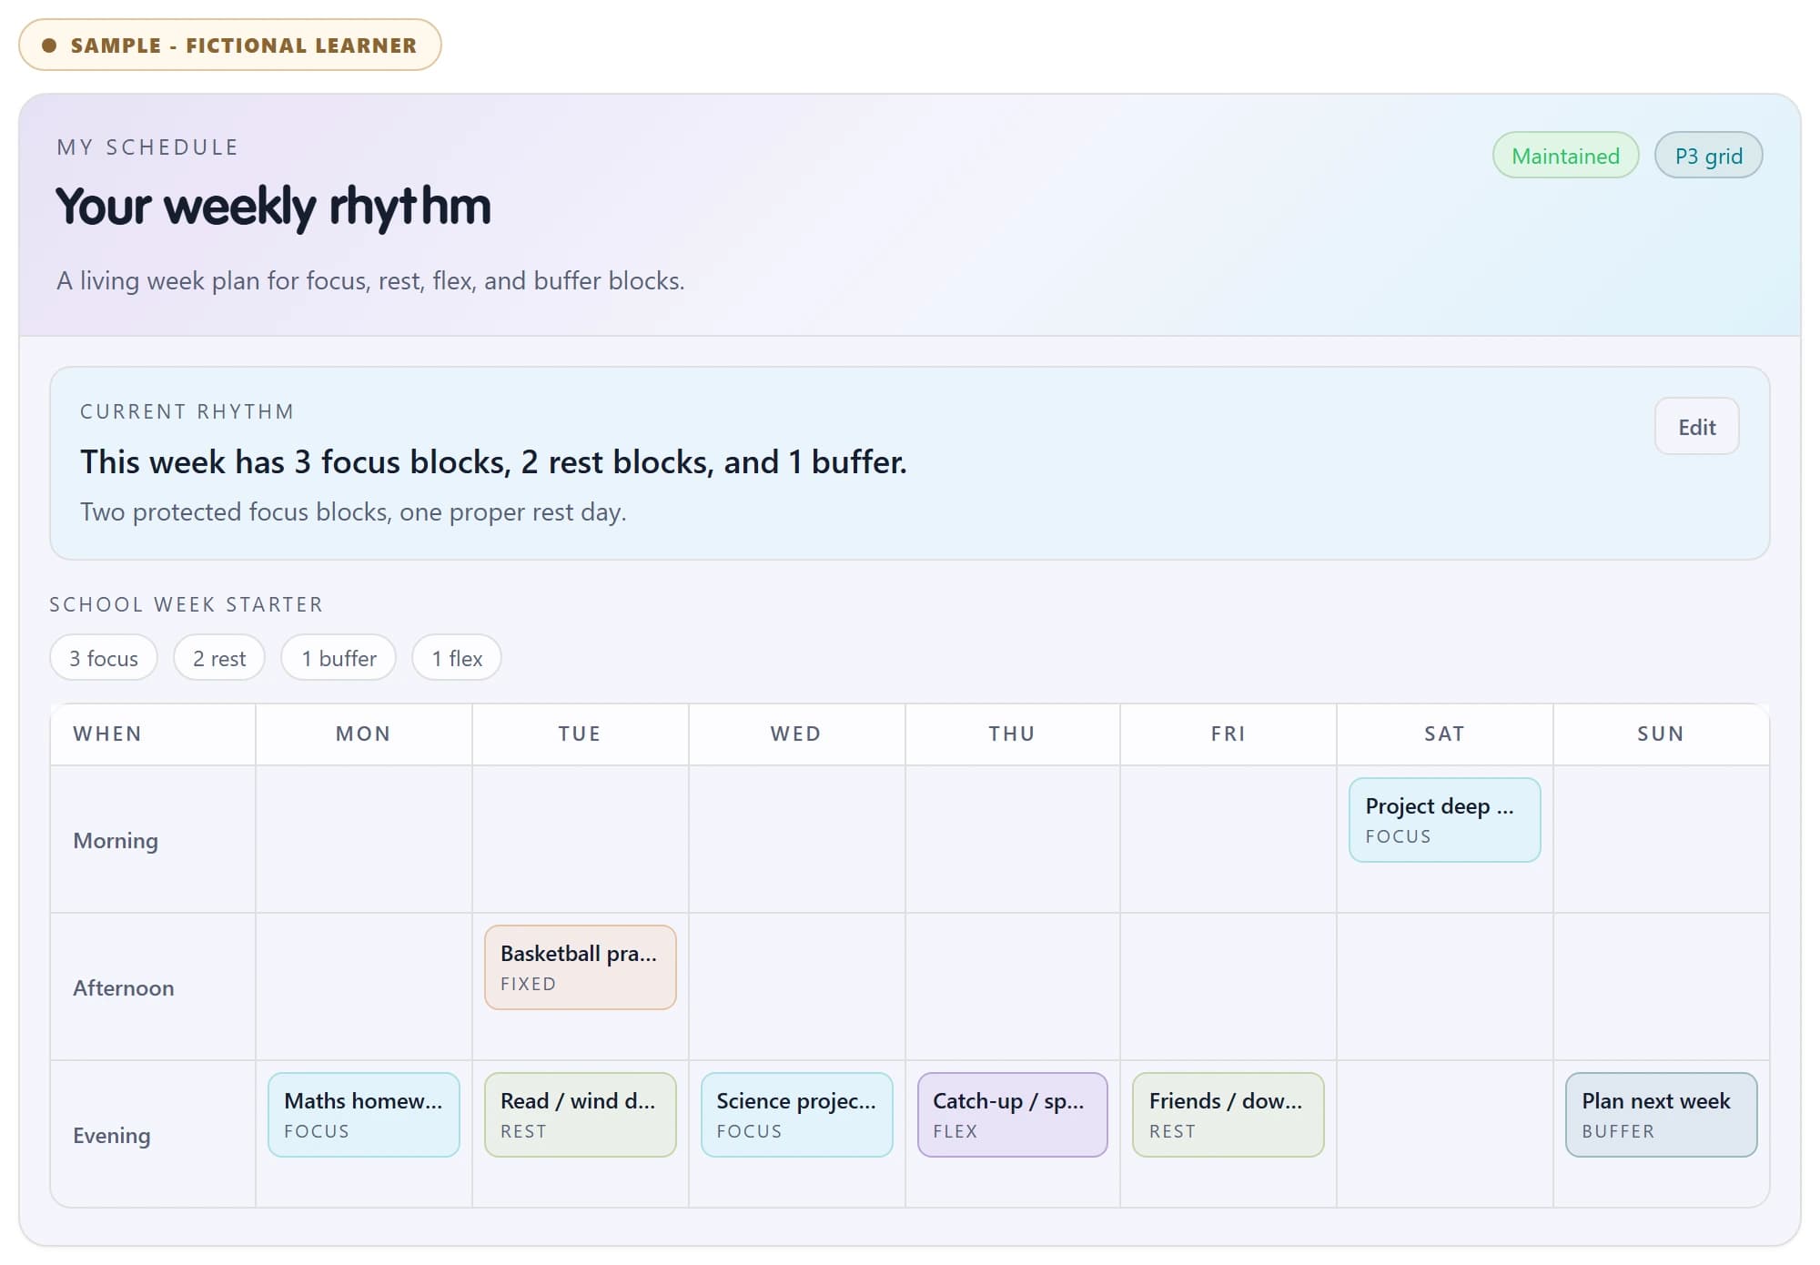
Task: Click the Sample - Fictional Learner badge
Action: 230,45
